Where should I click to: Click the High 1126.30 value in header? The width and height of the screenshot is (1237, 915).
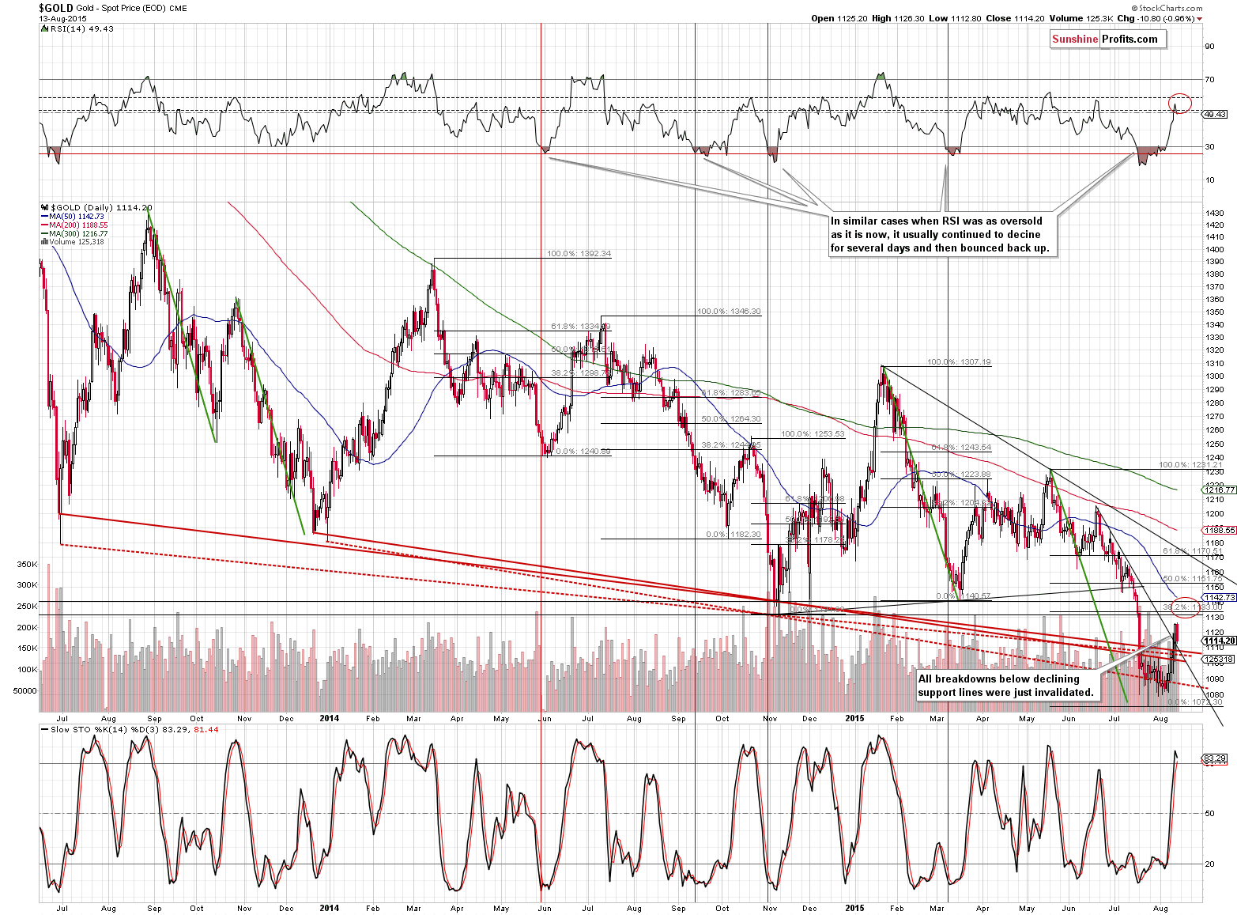898,18
